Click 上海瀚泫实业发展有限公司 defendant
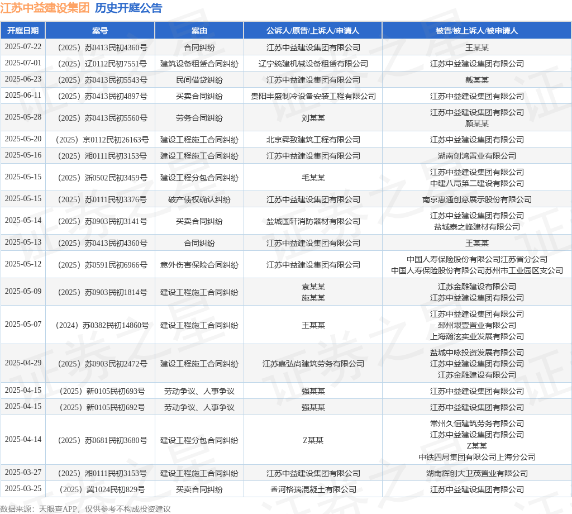Viewport: 572px width, 514px height. click(x=477, y=336)
